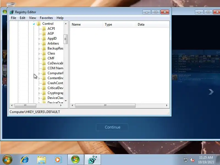Open the Edit menu

click(23, 18)
